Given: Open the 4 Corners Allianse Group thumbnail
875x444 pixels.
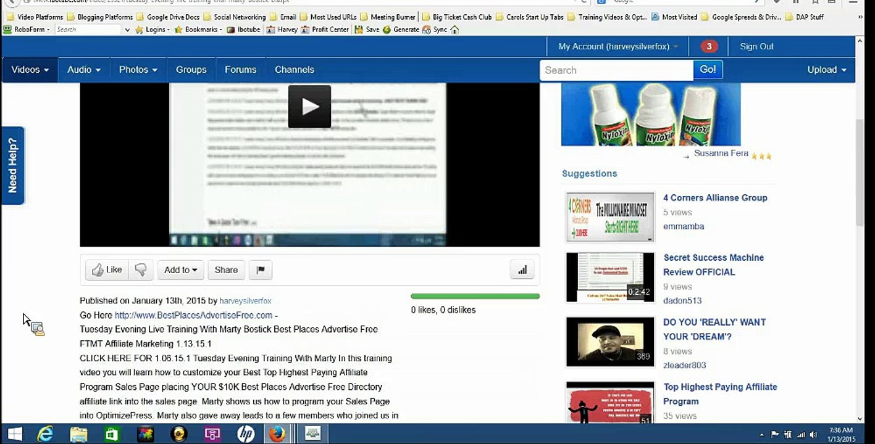Looking at the screenshot, I should 610,216.
